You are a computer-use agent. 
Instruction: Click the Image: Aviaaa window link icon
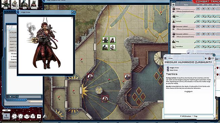tap(18, 12)
